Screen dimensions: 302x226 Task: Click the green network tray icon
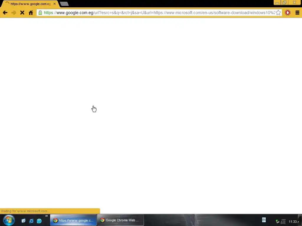coord(277,222)
